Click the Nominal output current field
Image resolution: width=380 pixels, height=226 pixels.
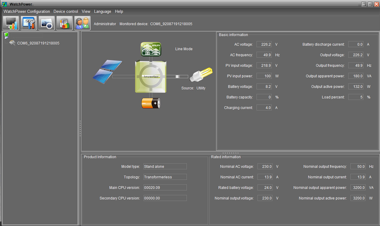click(358, 177)
